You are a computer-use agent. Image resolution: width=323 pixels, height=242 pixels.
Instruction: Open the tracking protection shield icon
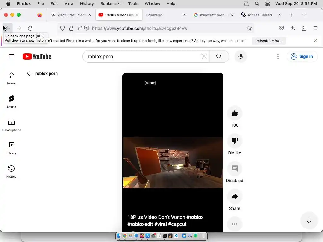[62, 28]
